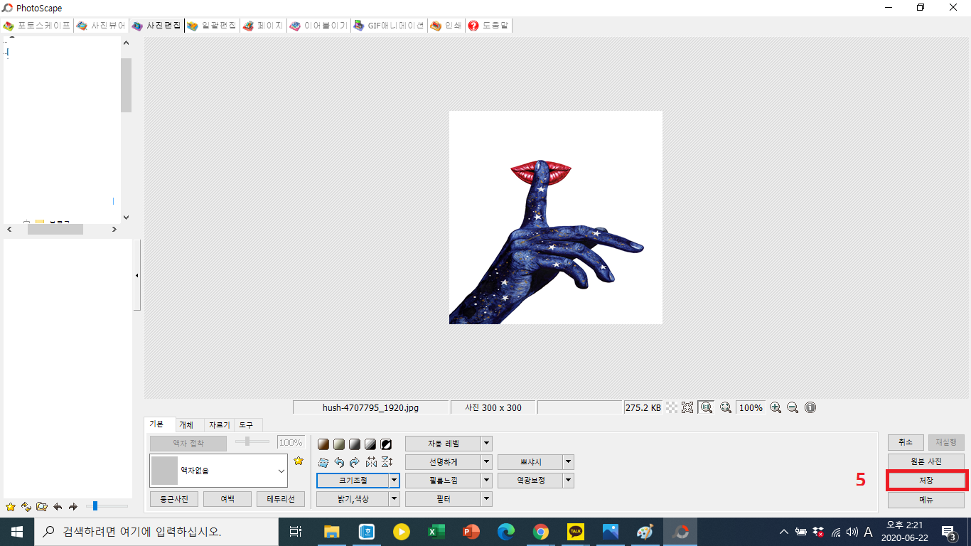Open the 액자없음 frame combo box
The image size is (971, 546).
218,471
